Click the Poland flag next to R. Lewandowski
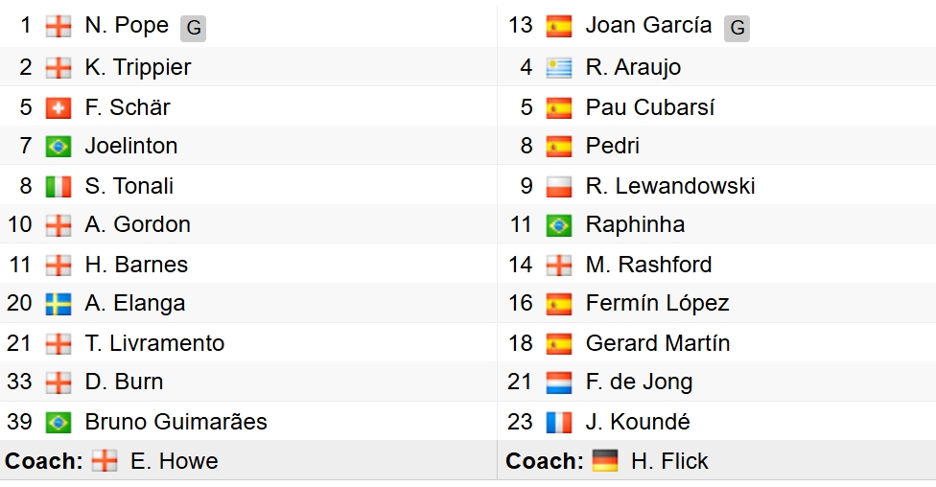This screenshot has height=487, width=936. pos(559,186)
